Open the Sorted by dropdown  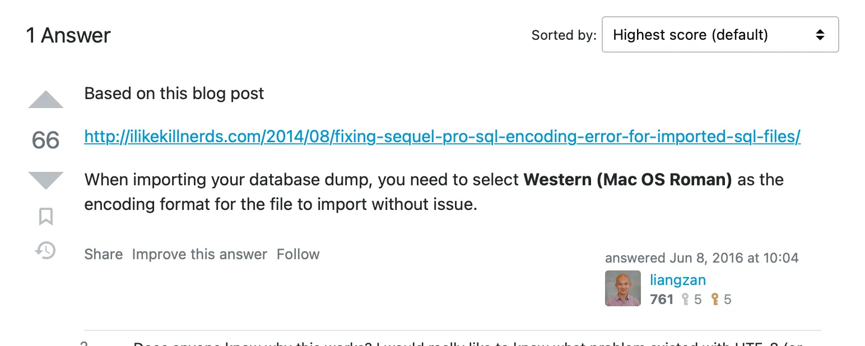point(719,35)
